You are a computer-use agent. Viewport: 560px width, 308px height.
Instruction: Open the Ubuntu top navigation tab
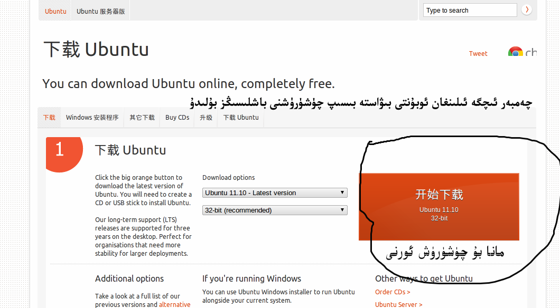[55, 11]
